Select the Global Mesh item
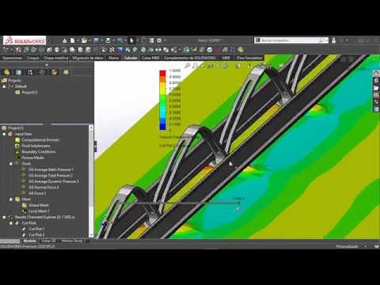The width and height of the screenshot is (380, 285). point(39,205)
